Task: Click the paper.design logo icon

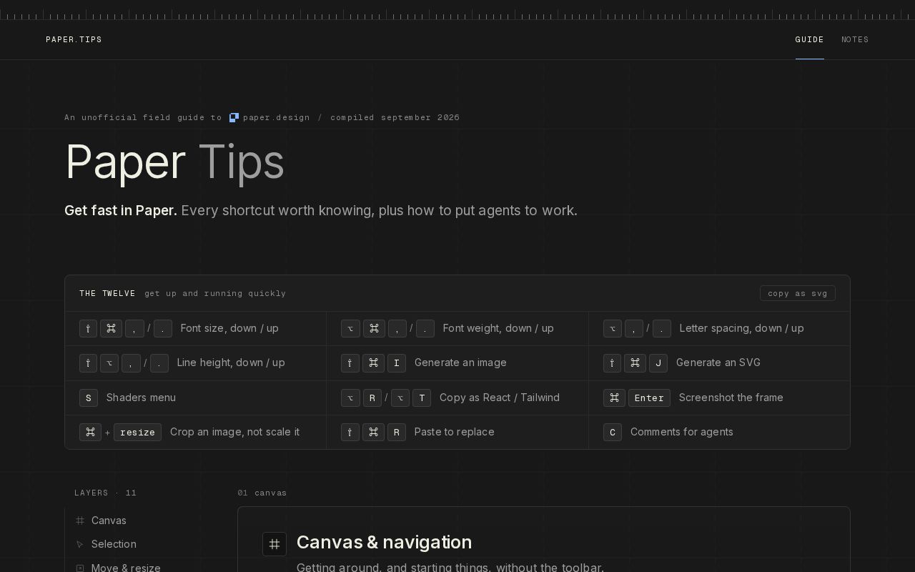Action: [x=234, y=117]
